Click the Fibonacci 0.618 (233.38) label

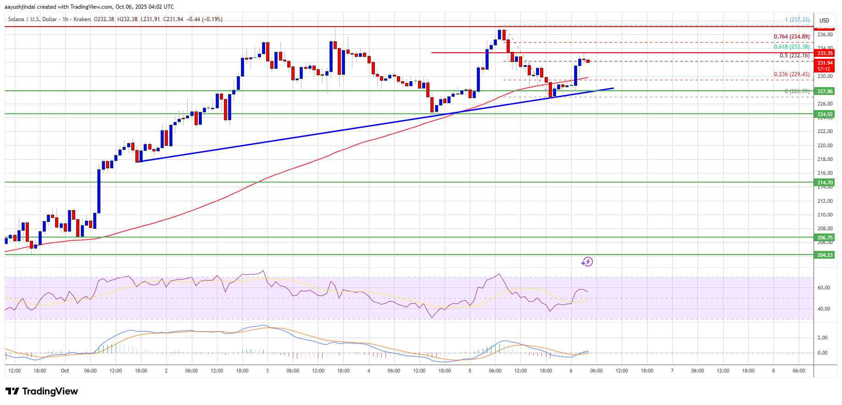792,47
